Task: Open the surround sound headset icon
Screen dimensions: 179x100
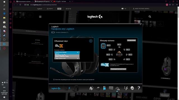Action: [x=117, y=88]
